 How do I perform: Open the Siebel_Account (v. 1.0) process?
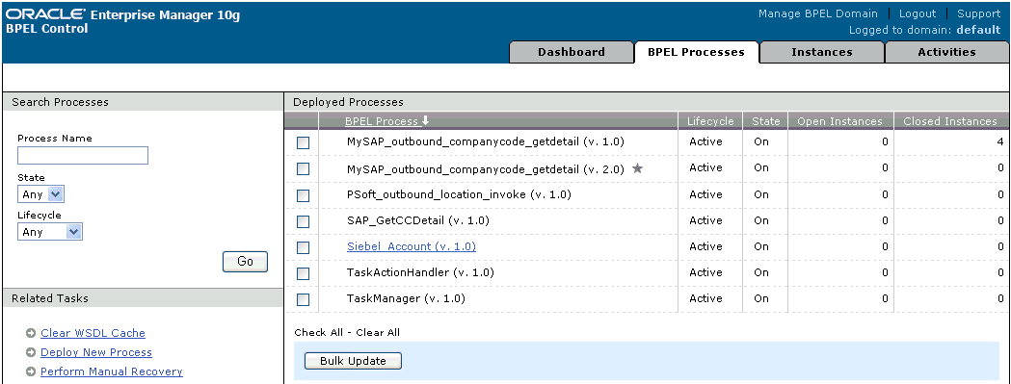[412, 246]
